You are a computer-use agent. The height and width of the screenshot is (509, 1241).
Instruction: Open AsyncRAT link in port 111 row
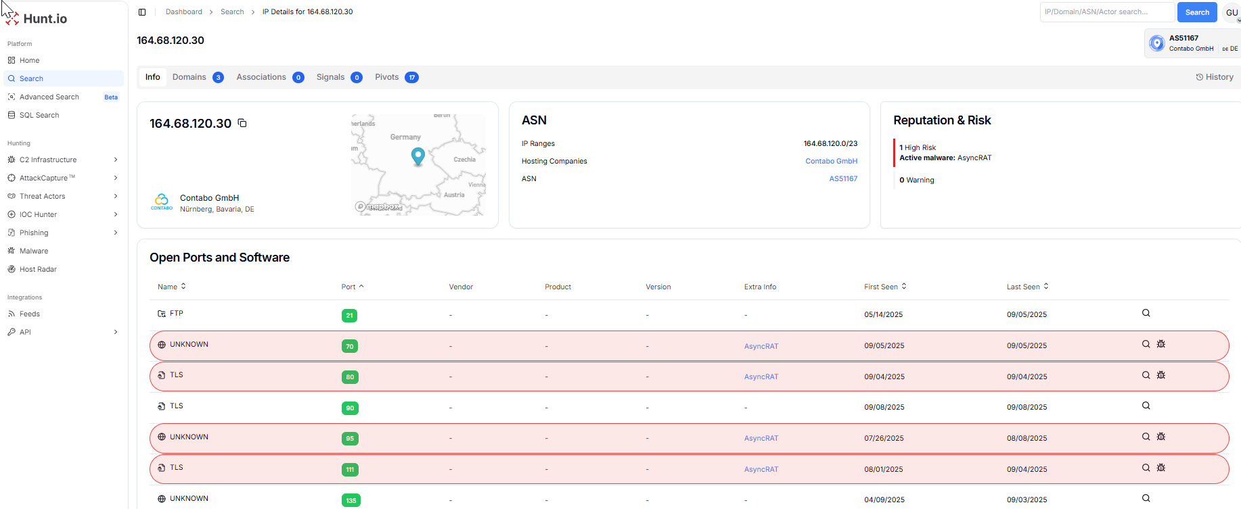tap(761, 469)
